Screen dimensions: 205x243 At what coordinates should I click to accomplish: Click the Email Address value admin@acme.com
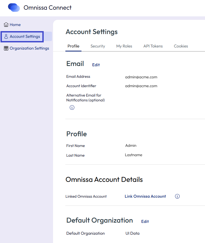141,77
